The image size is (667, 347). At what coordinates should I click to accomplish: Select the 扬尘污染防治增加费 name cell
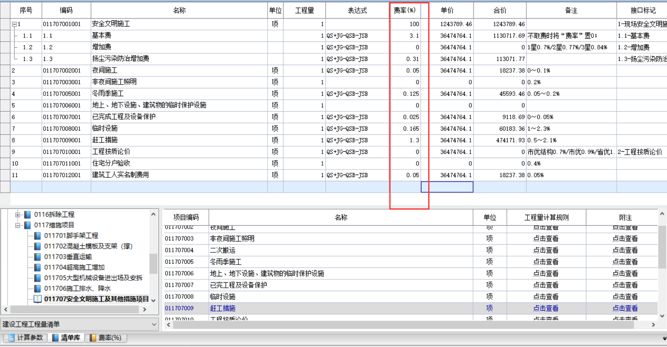pos(179,59)
